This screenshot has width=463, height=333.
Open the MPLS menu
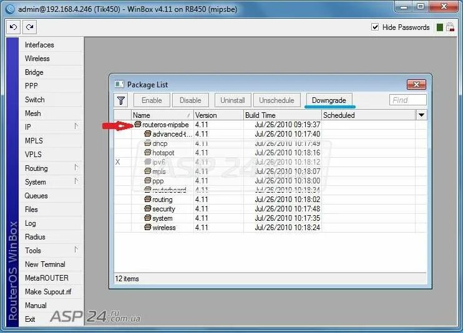(34, 141)
